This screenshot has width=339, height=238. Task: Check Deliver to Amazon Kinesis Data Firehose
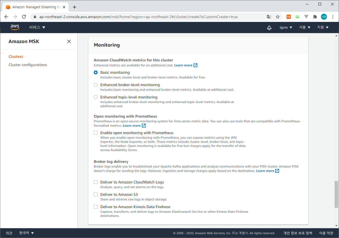point(96,207)
